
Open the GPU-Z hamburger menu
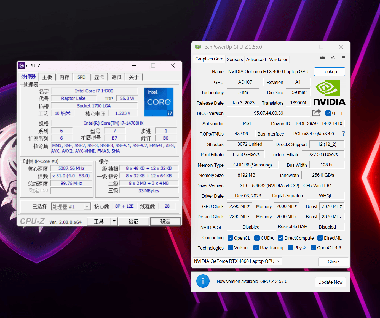343,58
